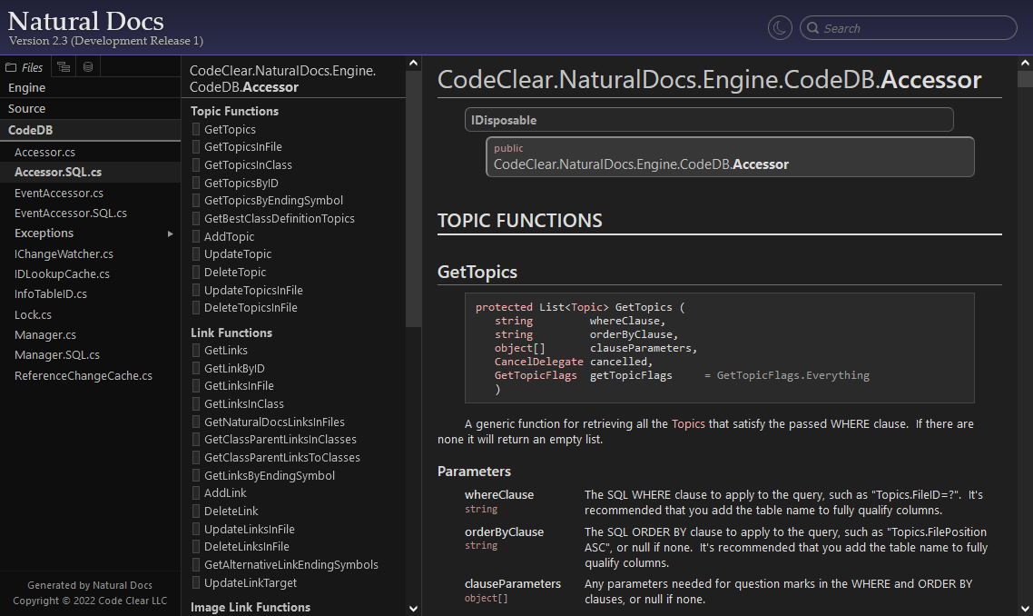1033x616 pixels.
Task: Toggle dark mode moon icon
Action: point(780,27)
